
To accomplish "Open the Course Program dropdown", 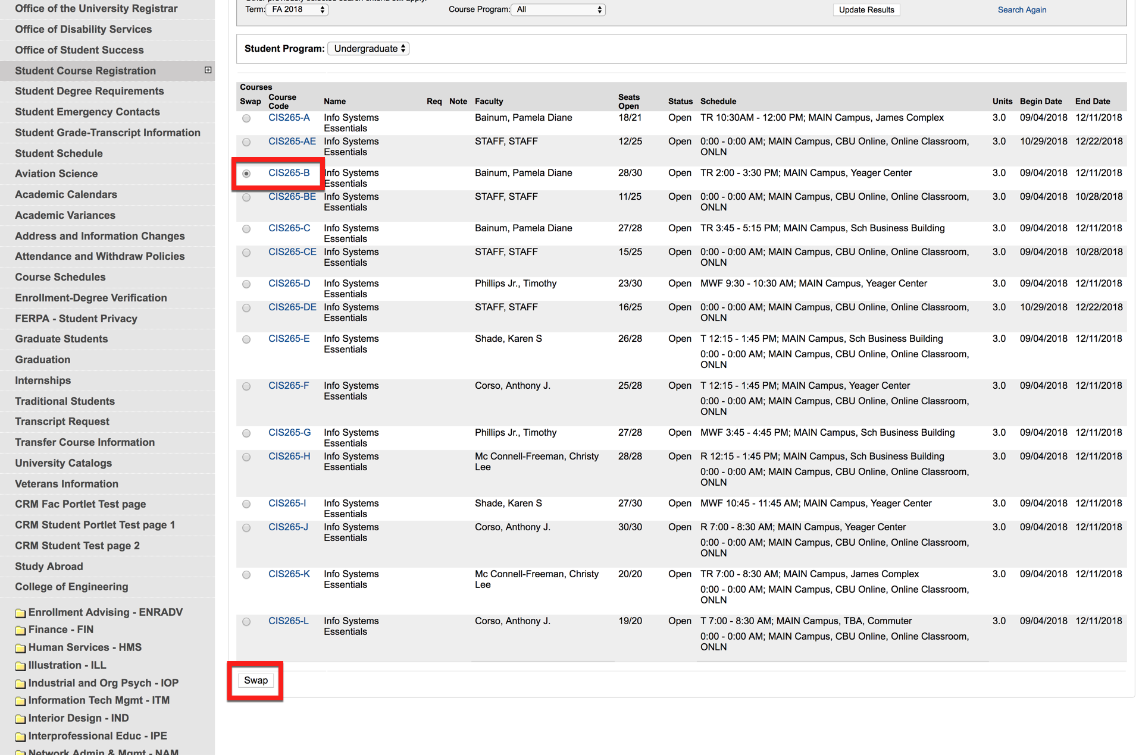I will [x=558, y=10].
